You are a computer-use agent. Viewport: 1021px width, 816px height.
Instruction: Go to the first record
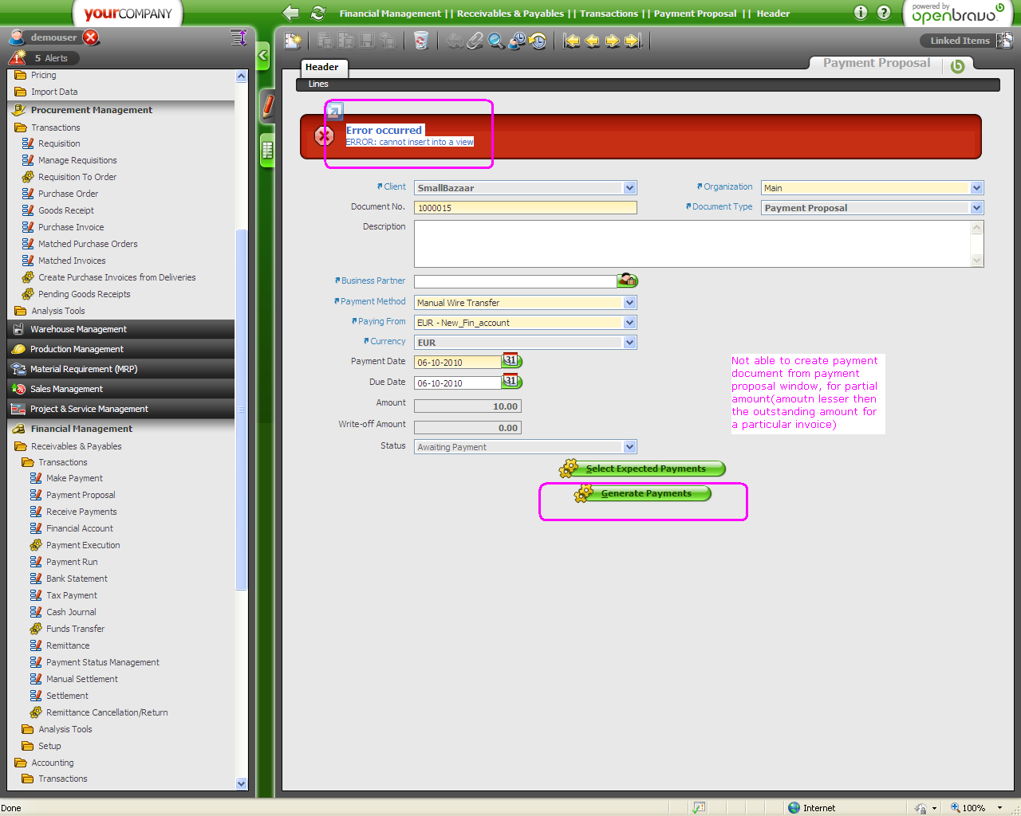572,41
